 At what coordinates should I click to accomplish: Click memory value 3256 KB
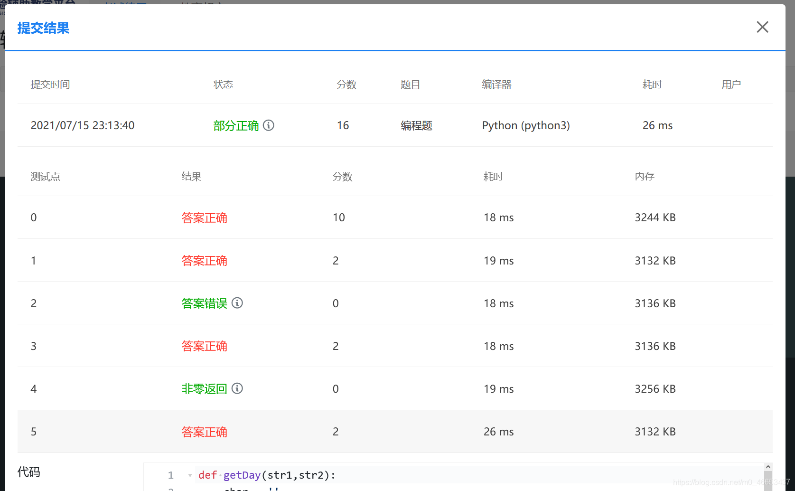pos(655,388)
